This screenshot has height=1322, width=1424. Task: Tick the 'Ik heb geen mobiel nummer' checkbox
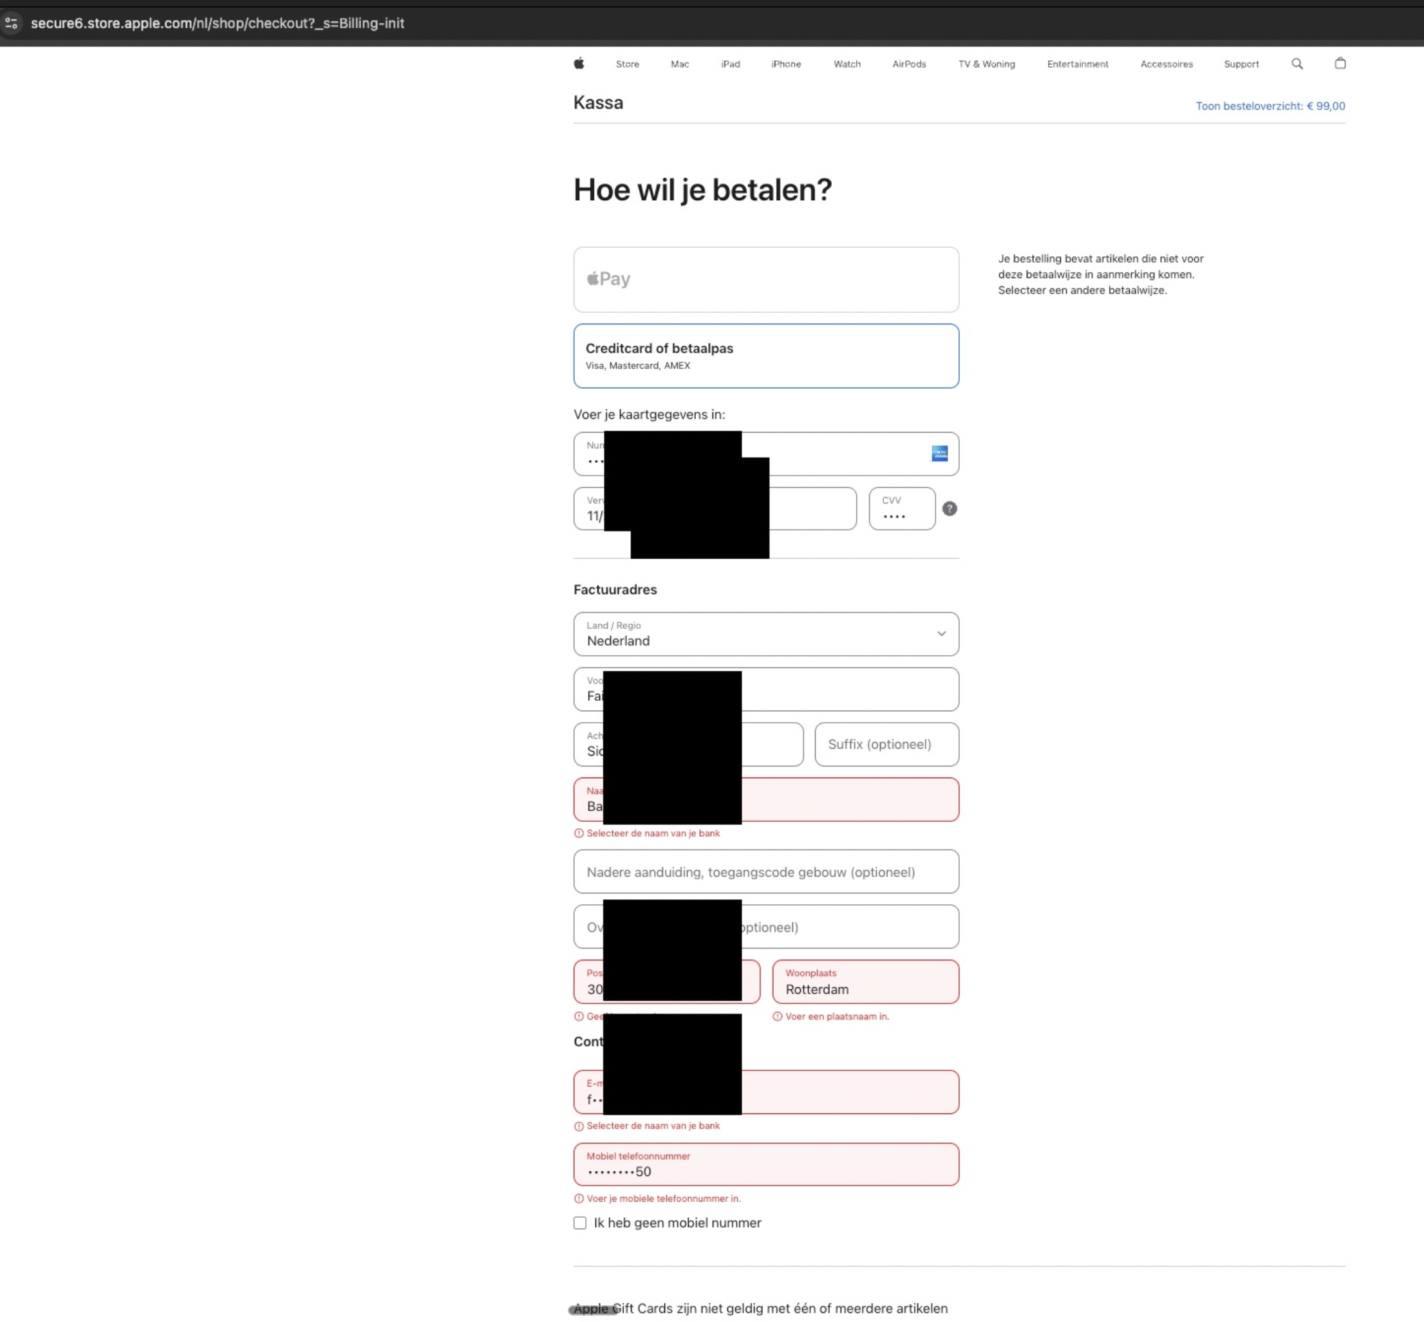click(579, 1224)
